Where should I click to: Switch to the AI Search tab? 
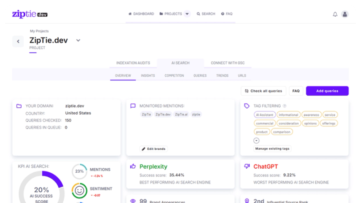tap(180, 63)
